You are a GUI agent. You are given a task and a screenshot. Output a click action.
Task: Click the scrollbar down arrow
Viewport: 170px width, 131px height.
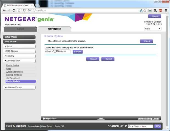coord(167,128)
